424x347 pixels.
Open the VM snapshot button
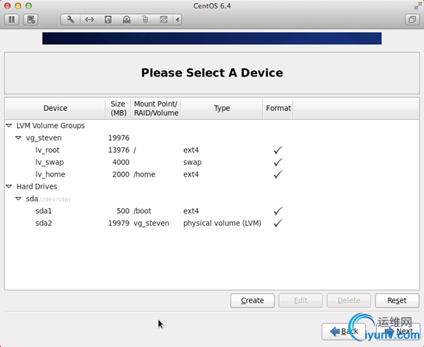31,20
